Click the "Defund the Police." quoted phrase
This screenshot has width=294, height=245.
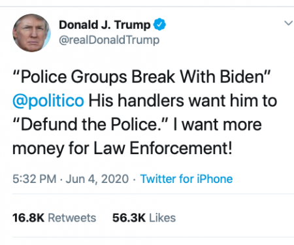click(x=91, y=124)
